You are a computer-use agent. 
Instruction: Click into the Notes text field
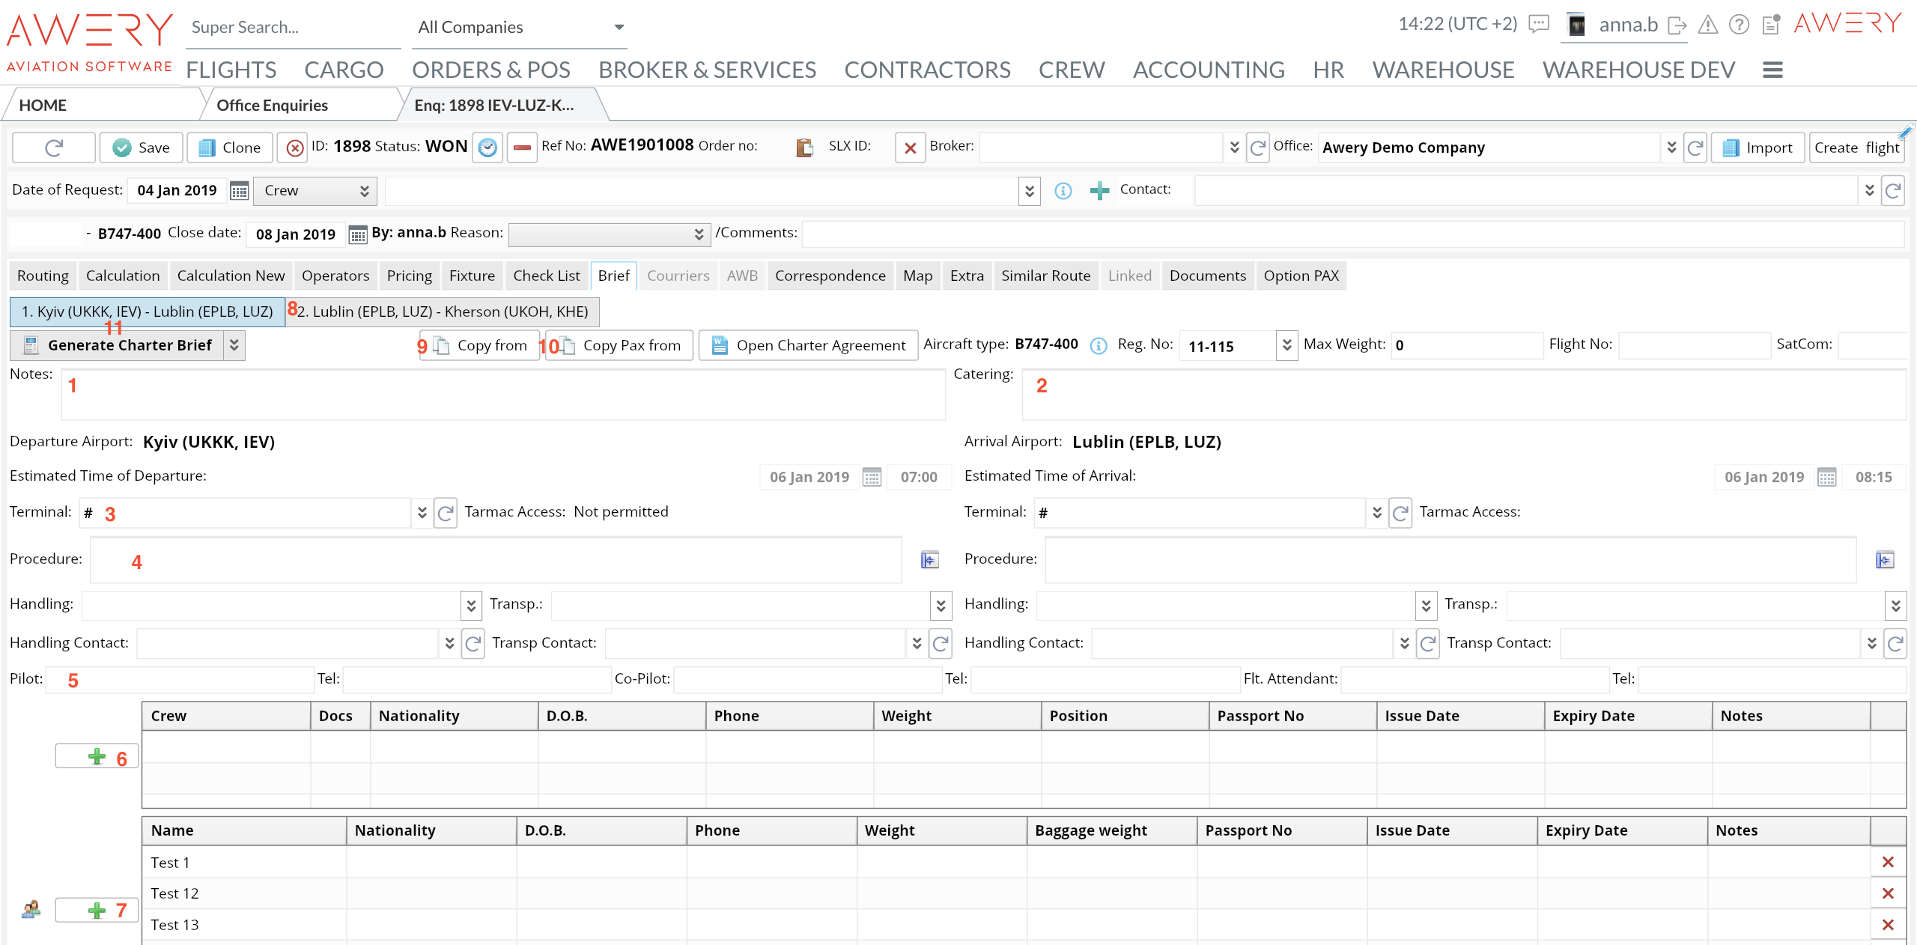(x=503, y=394)
